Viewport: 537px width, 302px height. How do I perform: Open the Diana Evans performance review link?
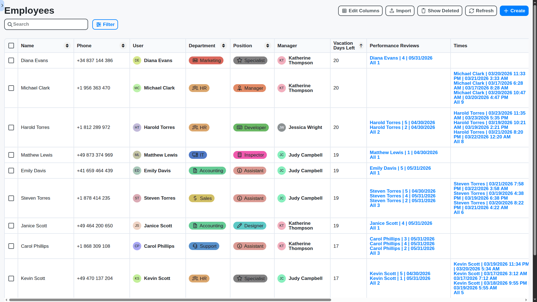click(x=401, y=58)
